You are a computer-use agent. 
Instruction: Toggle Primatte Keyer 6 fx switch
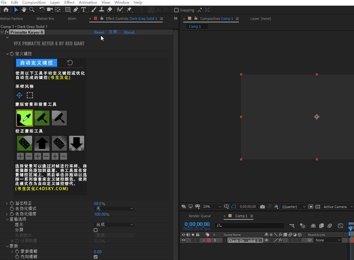point(7,32)
